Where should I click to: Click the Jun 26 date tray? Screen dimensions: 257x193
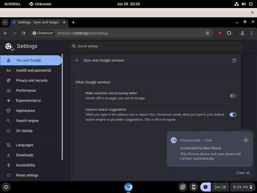click(220, 187)
